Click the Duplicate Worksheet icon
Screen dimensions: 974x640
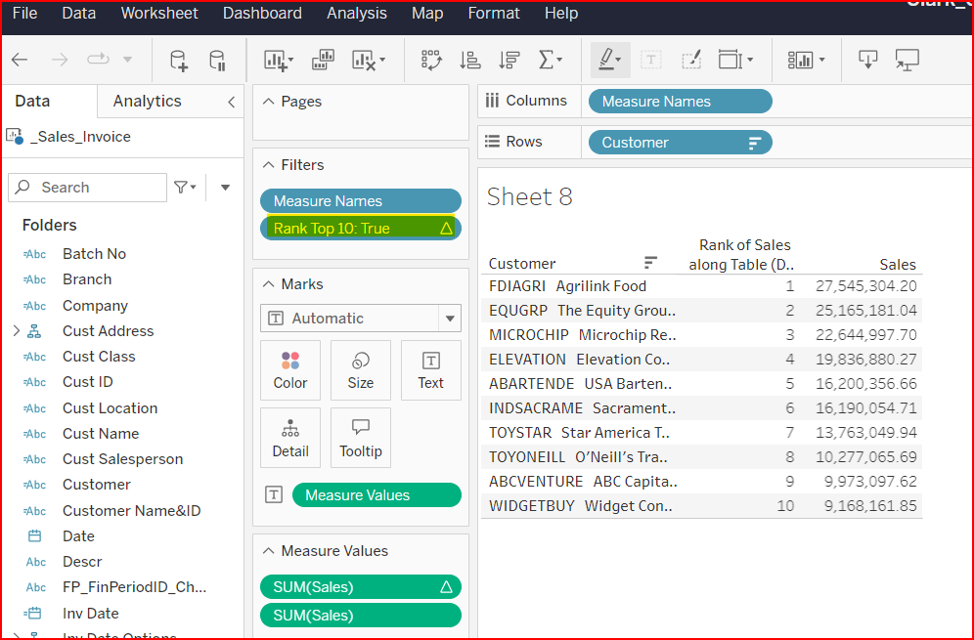tap(323, 61)
